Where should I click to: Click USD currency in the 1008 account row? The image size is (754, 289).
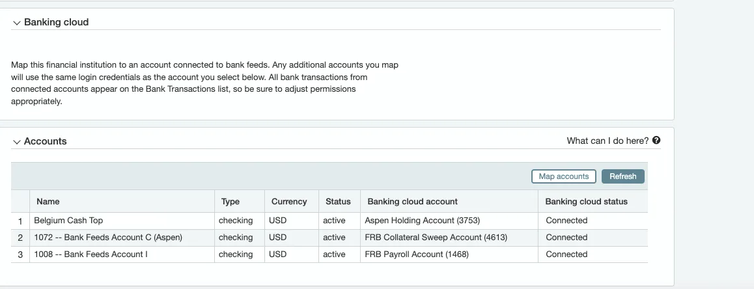(277, 254)
